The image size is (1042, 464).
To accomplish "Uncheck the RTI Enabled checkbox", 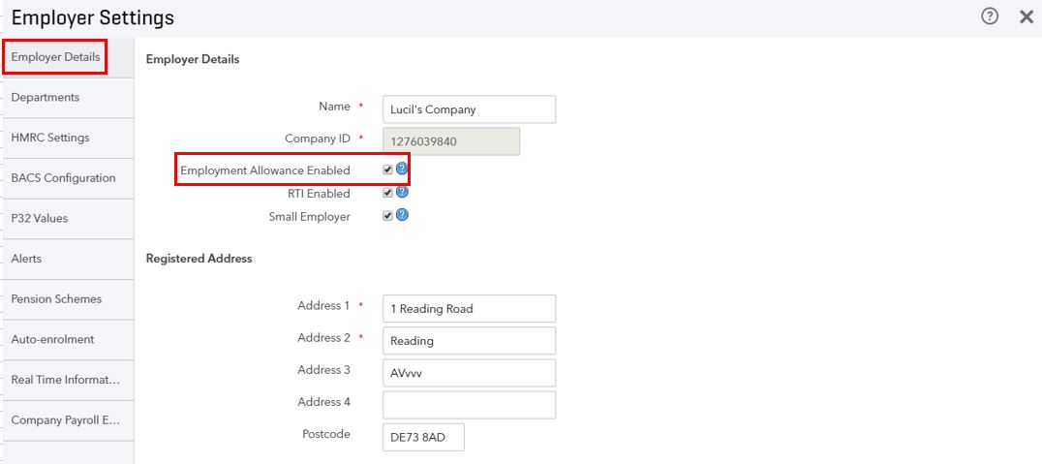I will point(387,194).
